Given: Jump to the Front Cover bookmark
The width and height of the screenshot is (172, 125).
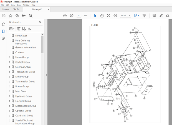Looking at the screenshot, I should pos(21,36).
